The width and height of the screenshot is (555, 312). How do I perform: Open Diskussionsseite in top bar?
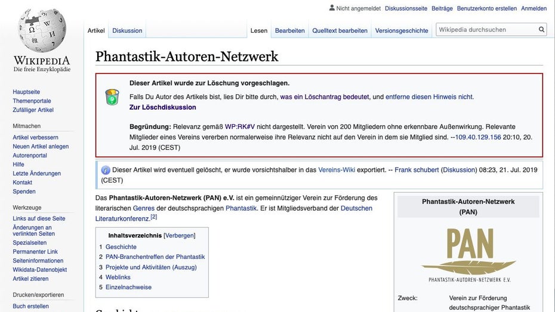click(x=406, y=8)
